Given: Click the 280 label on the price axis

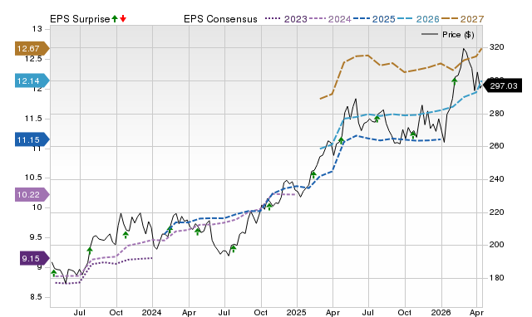Looking at the screenshot, I should tap(497, 114).
